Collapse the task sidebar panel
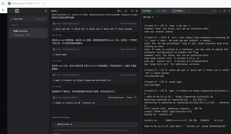Screen dimensions: 231x134 (46, 11)
